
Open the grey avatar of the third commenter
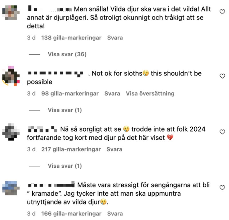[x=11, y=132]
